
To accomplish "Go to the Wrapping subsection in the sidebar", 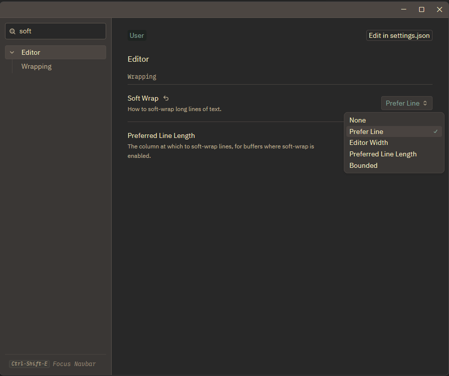I will coord(36,66).
